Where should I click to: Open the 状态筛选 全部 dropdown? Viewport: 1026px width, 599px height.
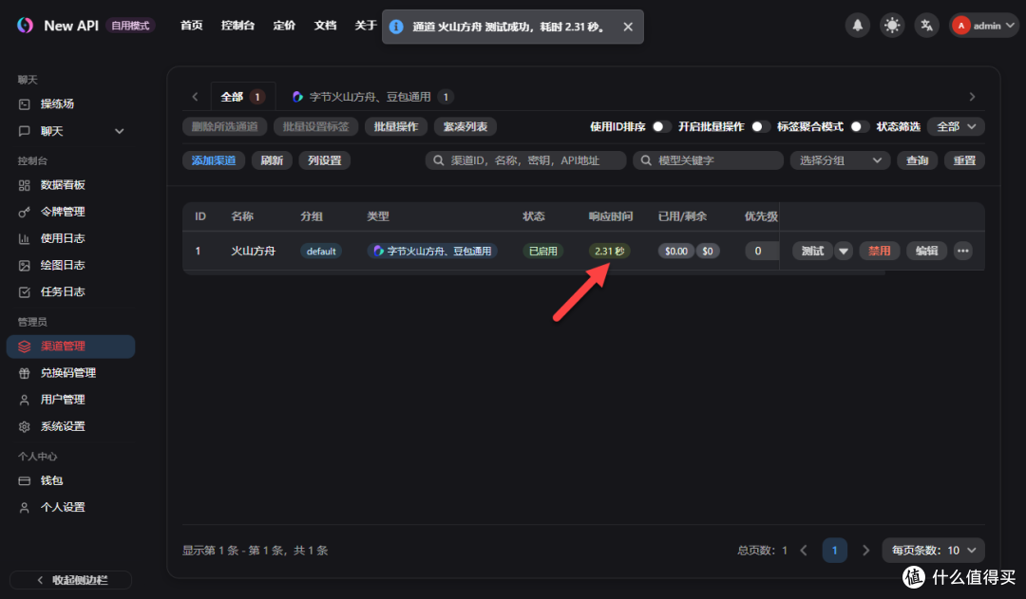[x=956, y=127]
